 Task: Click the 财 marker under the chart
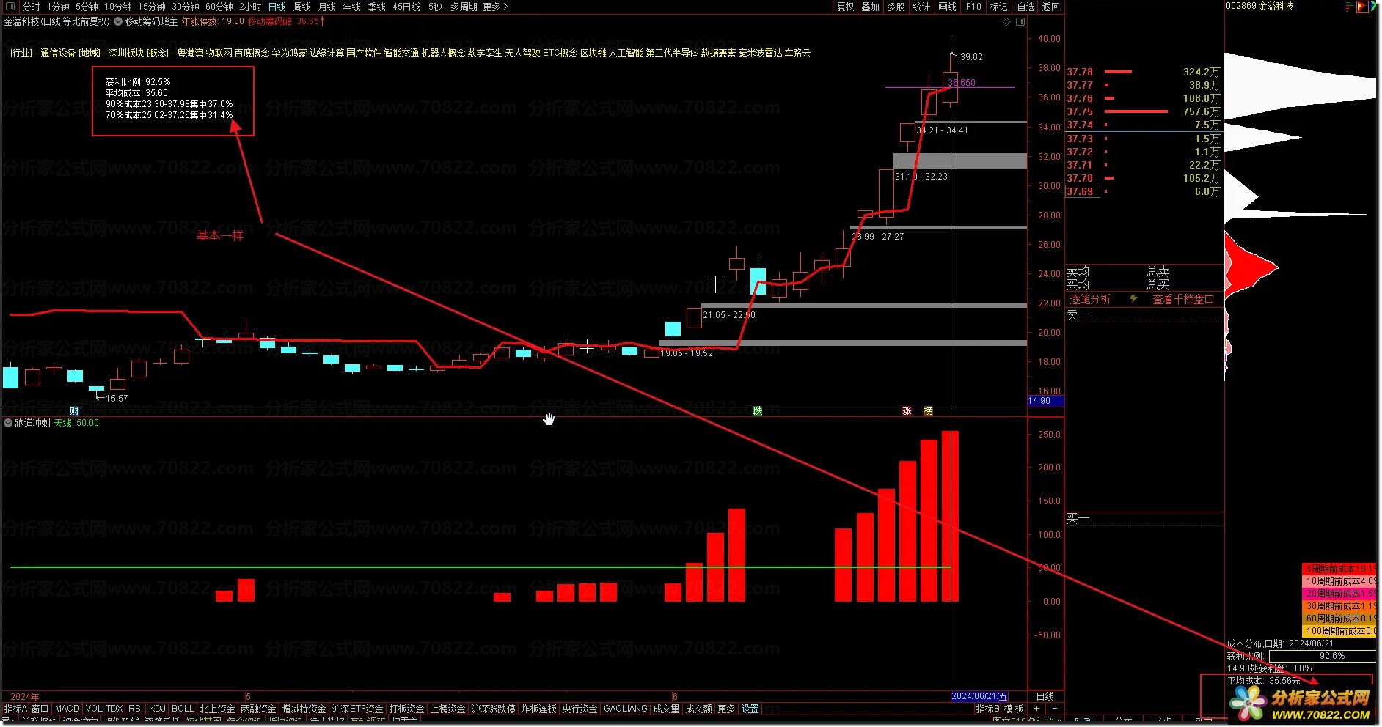[x=74, y=411]
